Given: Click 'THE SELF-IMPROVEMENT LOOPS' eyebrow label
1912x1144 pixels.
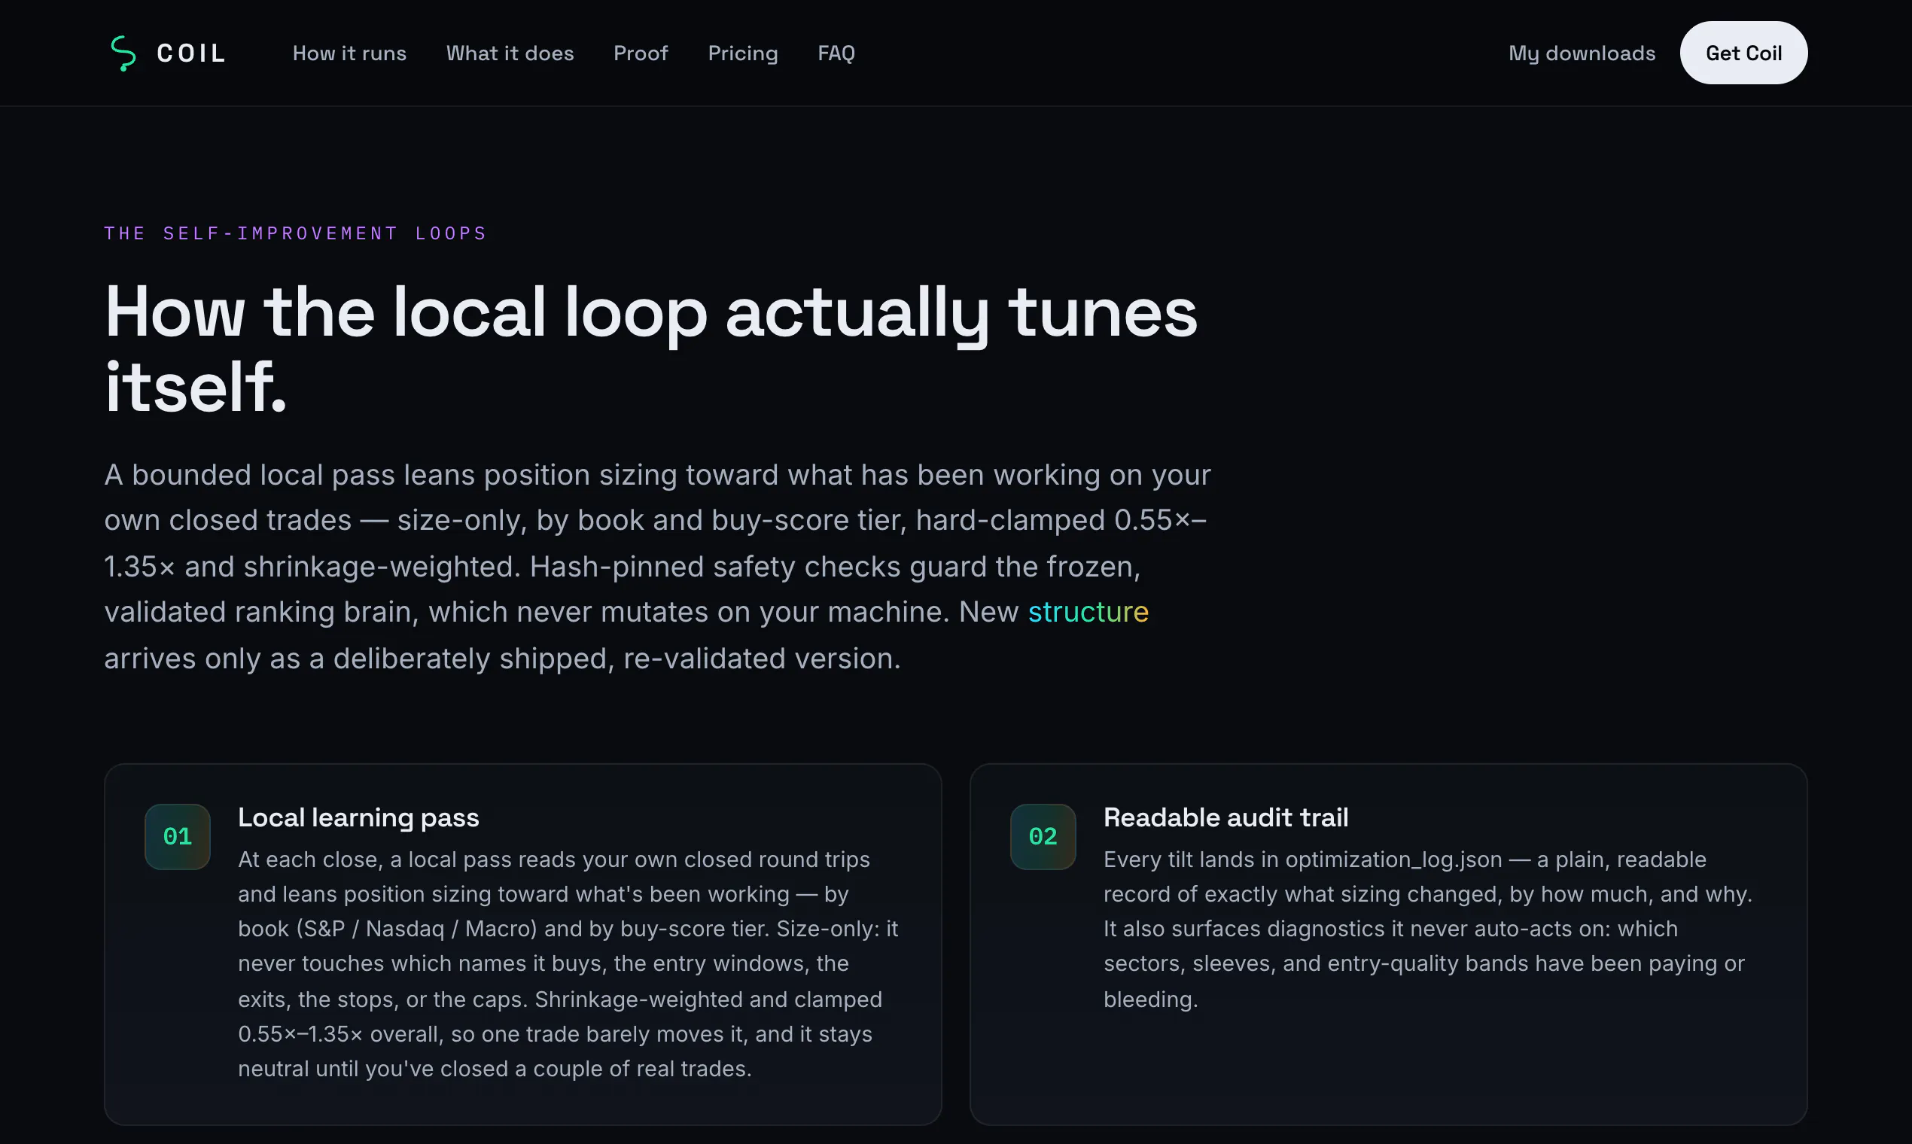Looking at the screenshot, I should [295, 233].
